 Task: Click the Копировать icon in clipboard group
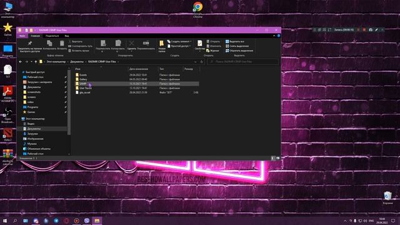click(49, 43)
